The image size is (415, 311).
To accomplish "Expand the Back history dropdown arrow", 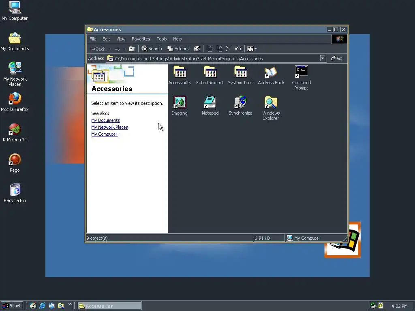I will (x=110, y=49).
